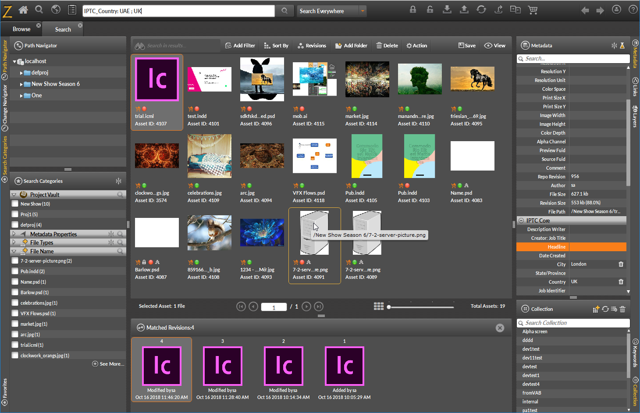This screenshot has width=640, height=413.
Task: Expand the File Types category
Action: point(14,242)
